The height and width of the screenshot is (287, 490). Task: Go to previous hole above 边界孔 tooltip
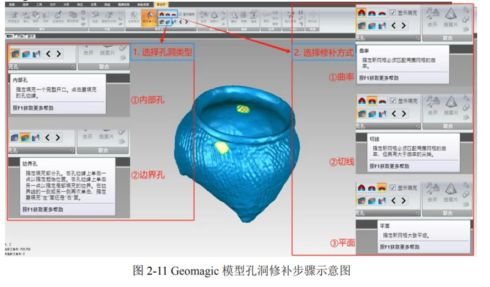47,137
